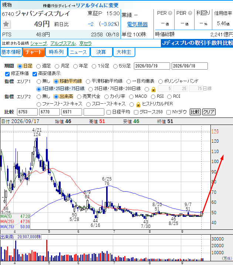Select ファースト・ストキャス indicator
Viewport: 233px width, 265px height.
pyautogui.click(x=39, y=104)
